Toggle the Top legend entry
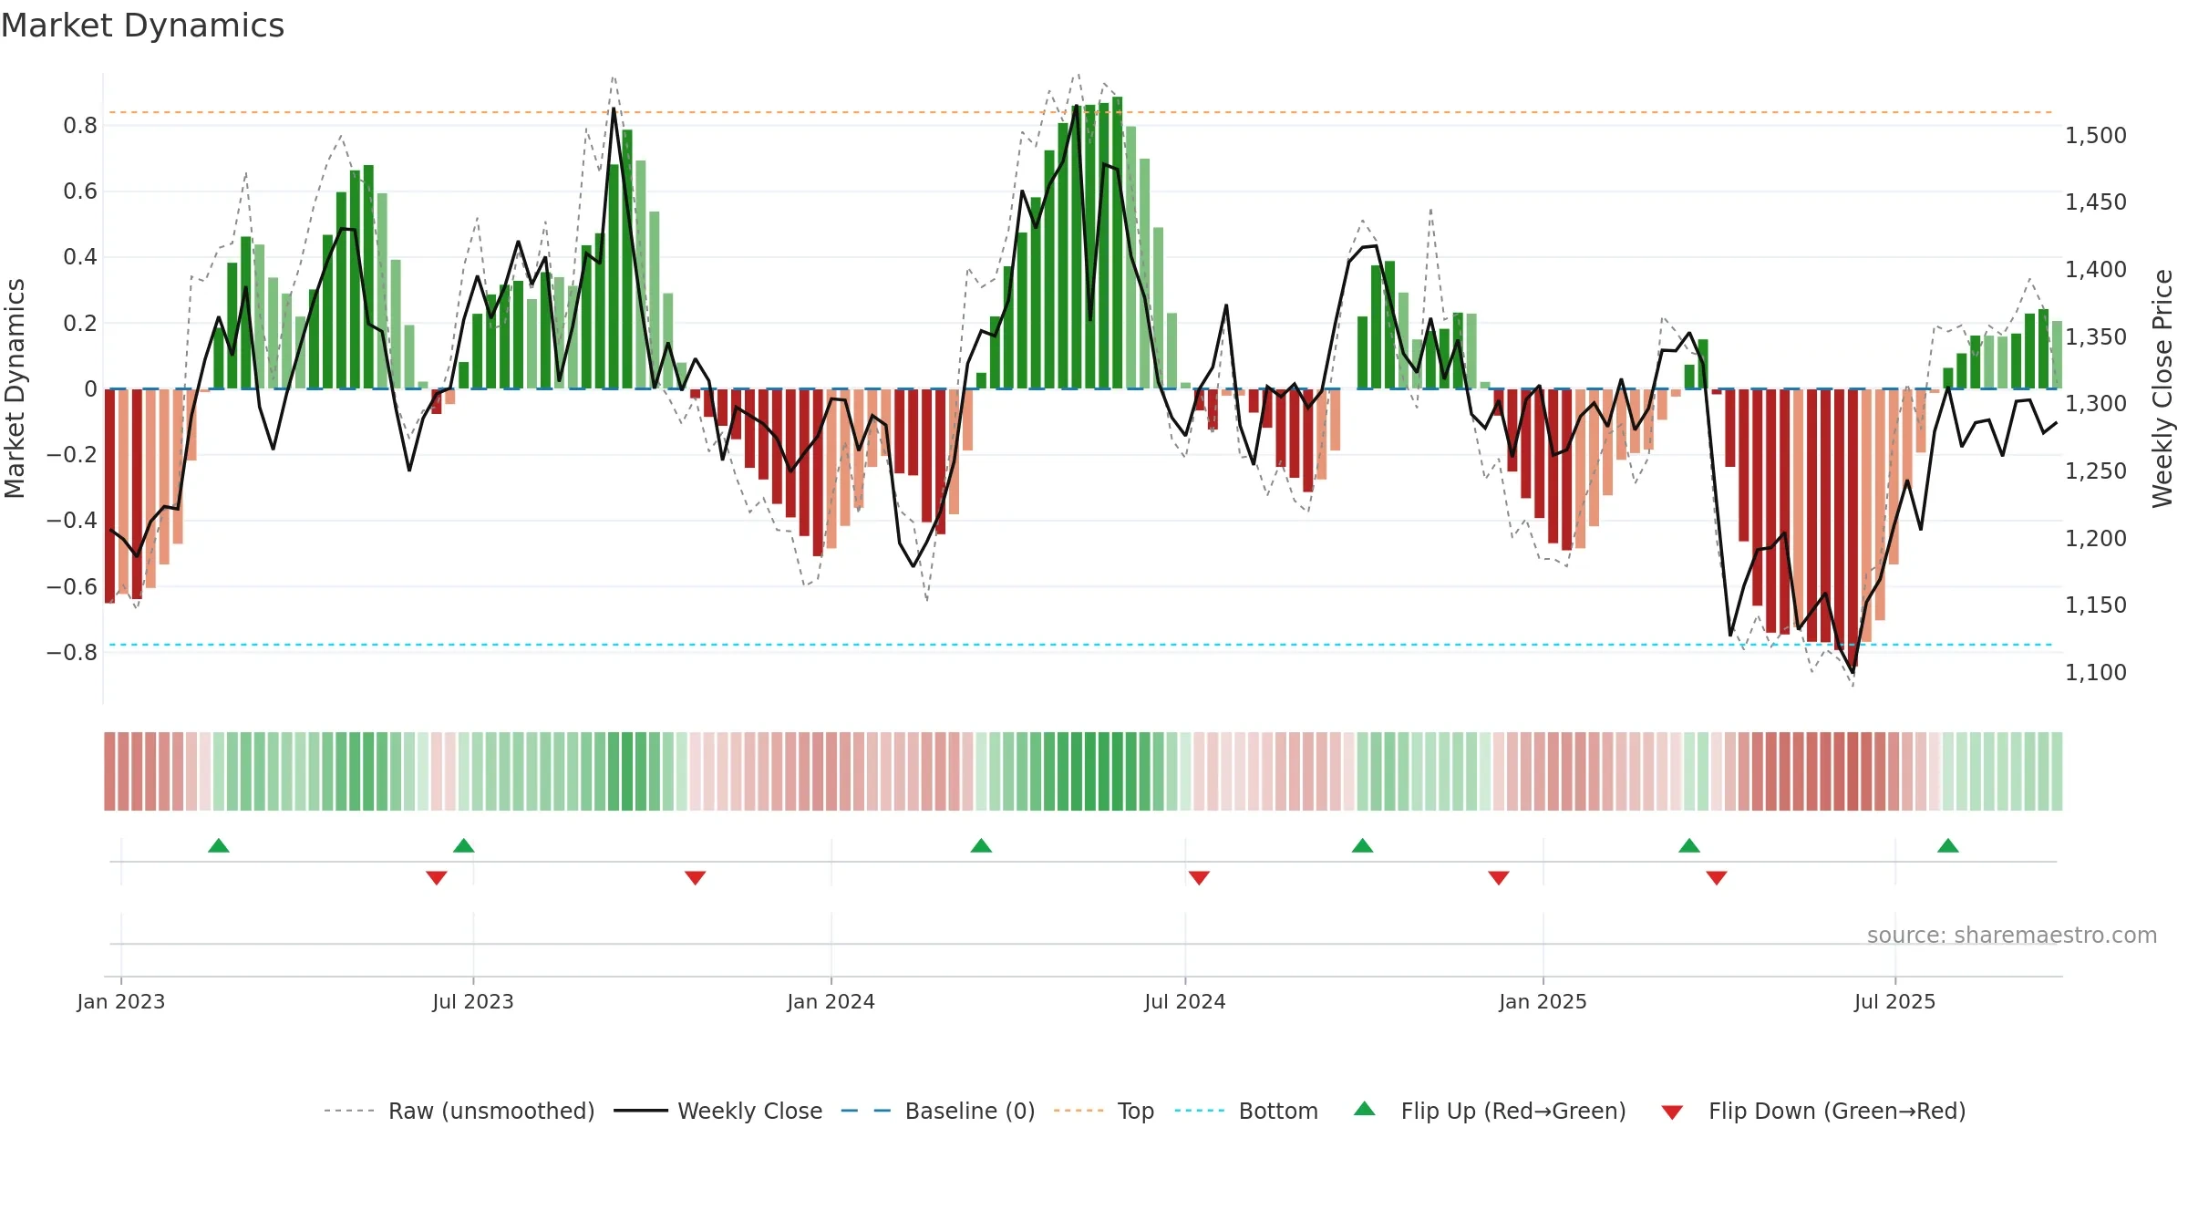This screenshot has height=1231, width=2188. point(1104,1111)
